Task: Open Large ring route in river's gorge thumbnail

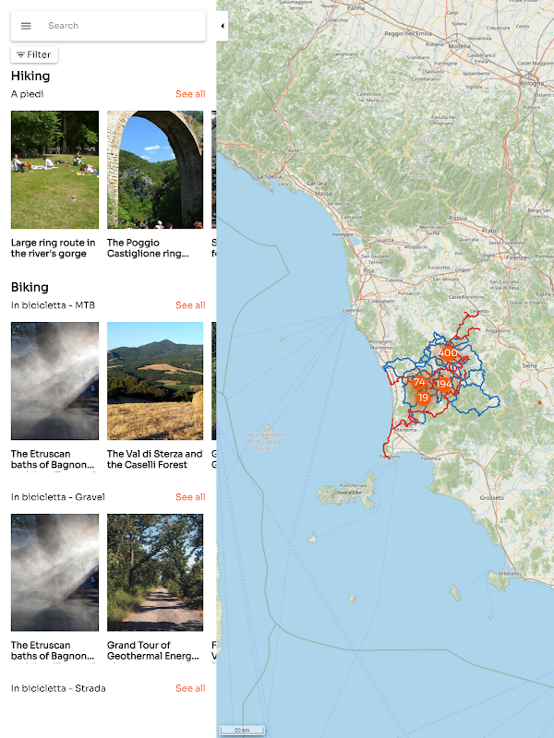Action: [x=55, y=170]
